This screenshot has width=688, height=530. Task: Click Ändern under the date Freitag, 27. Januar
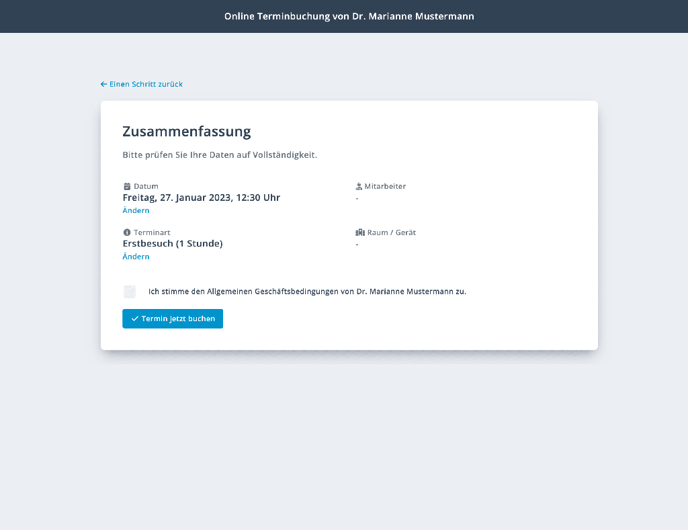pos(136,211)
